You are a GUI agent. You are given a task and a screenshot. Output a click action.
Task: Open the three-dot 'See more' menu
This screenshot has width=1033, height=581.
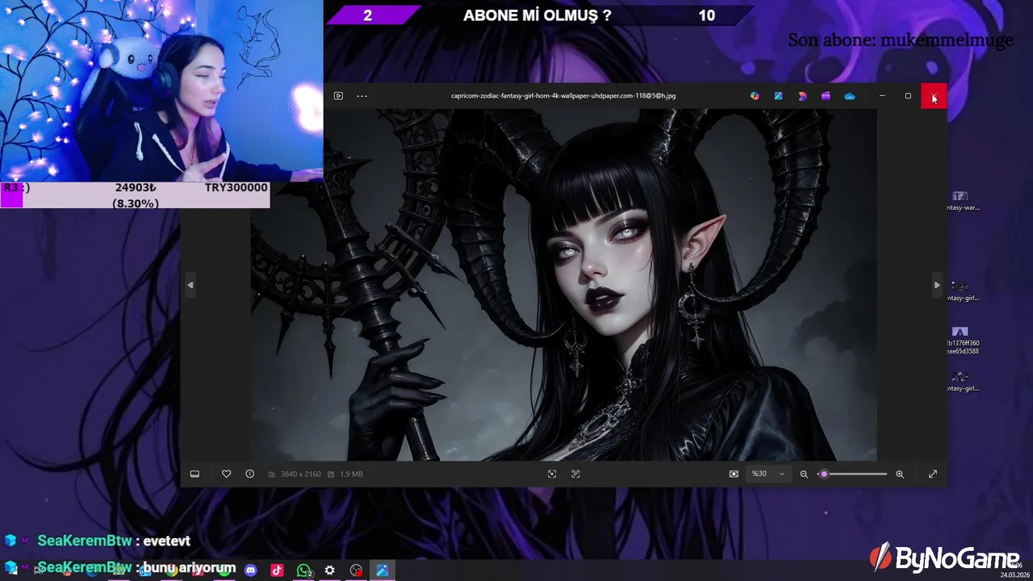362,95
